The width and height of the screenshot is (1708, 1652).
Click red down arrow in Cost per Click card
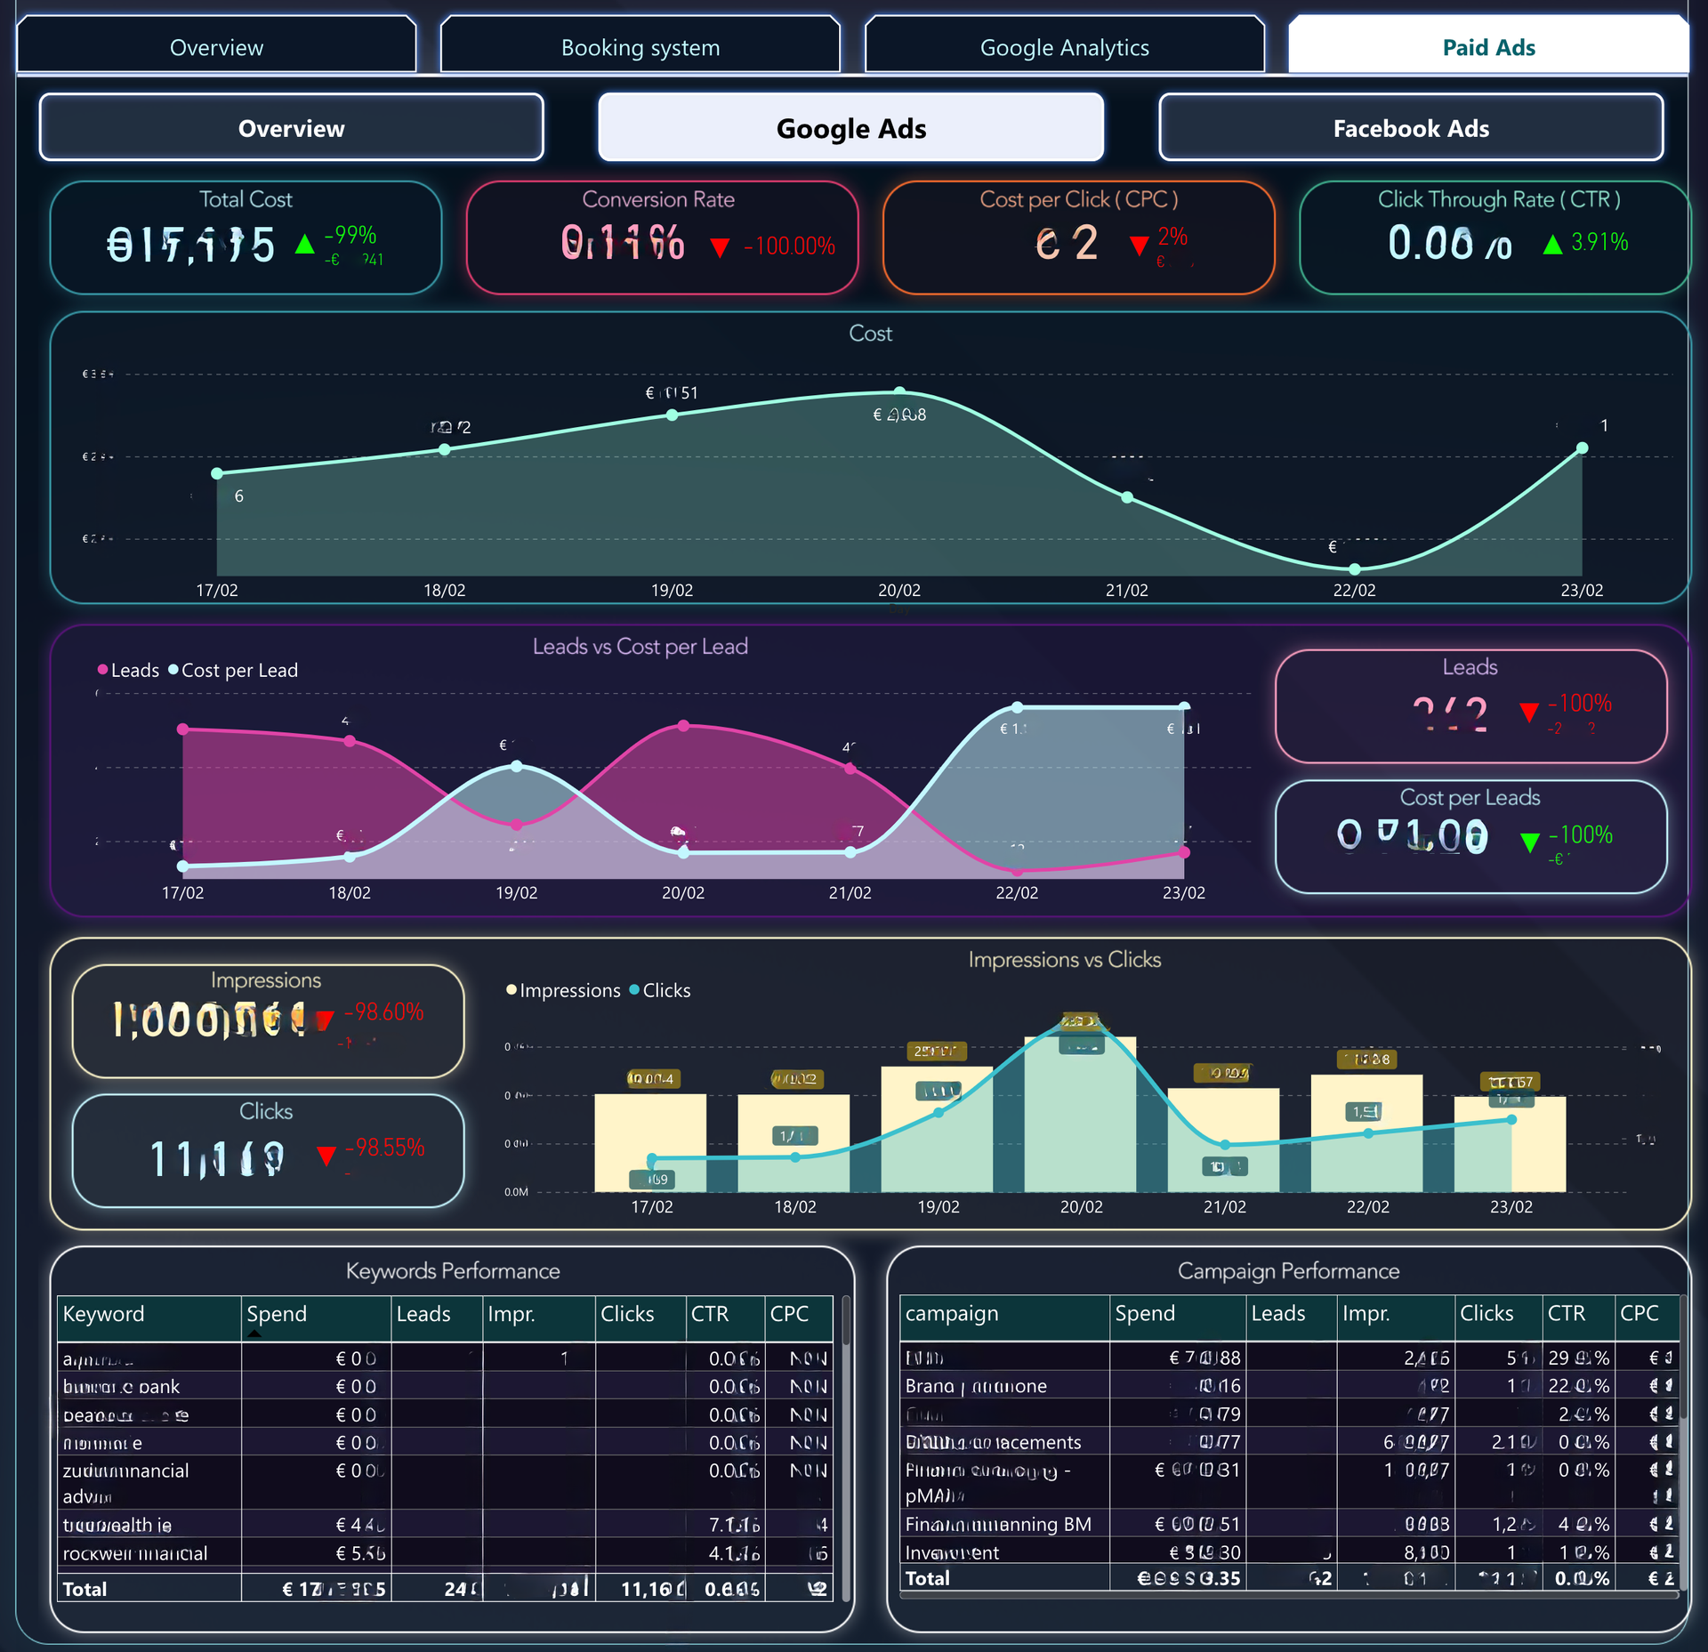click(1139, 246)
